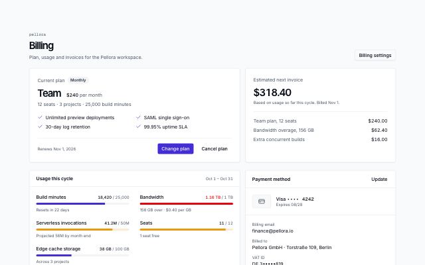Click Visa card ending 4242
This screenshot has width=425, height=265.
[x=295, y=199]
